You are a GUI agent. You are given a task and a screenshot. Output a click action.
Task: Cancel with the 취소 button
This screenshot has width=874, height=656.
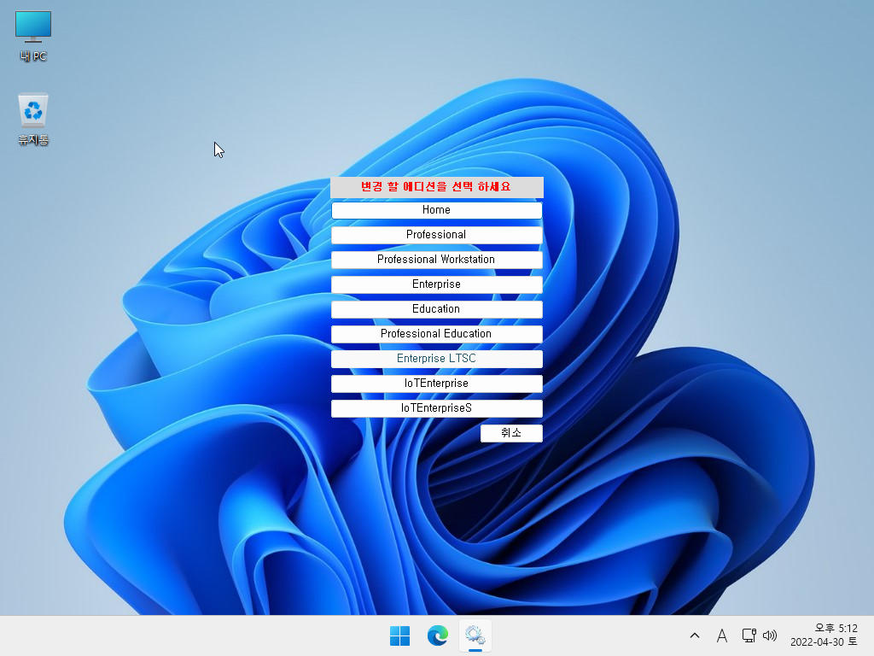(x=511, y=433)
